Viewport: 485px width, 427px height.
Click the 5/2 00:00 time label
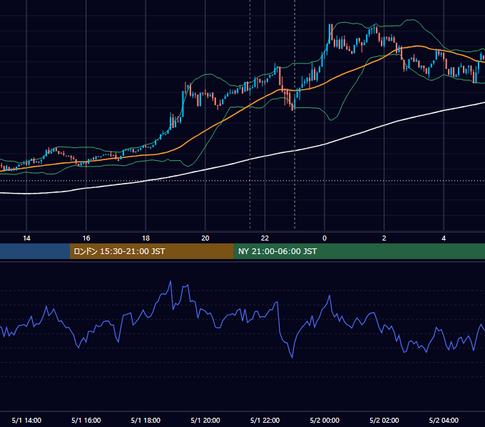tap(325, 420)
